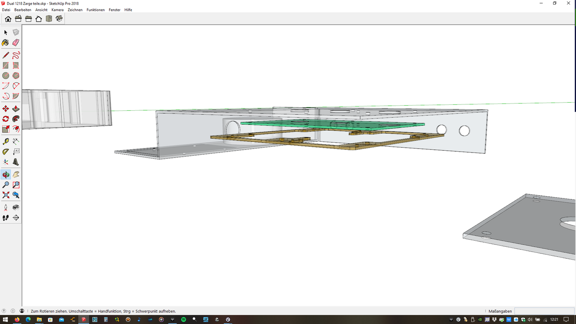Click into the Maßangaben input field
This screenshot has height=324, width=576.
(544, 311)
